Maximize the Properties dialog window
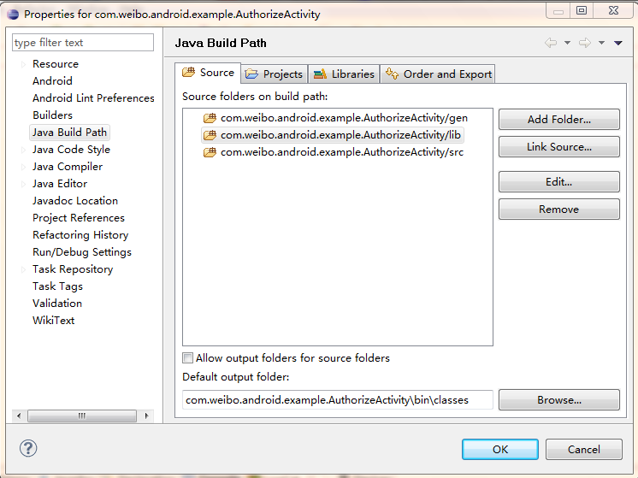This screenshot has height=478, width=638. [582, 10]
